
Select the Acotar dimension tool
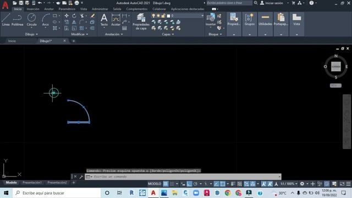point(116,20)
